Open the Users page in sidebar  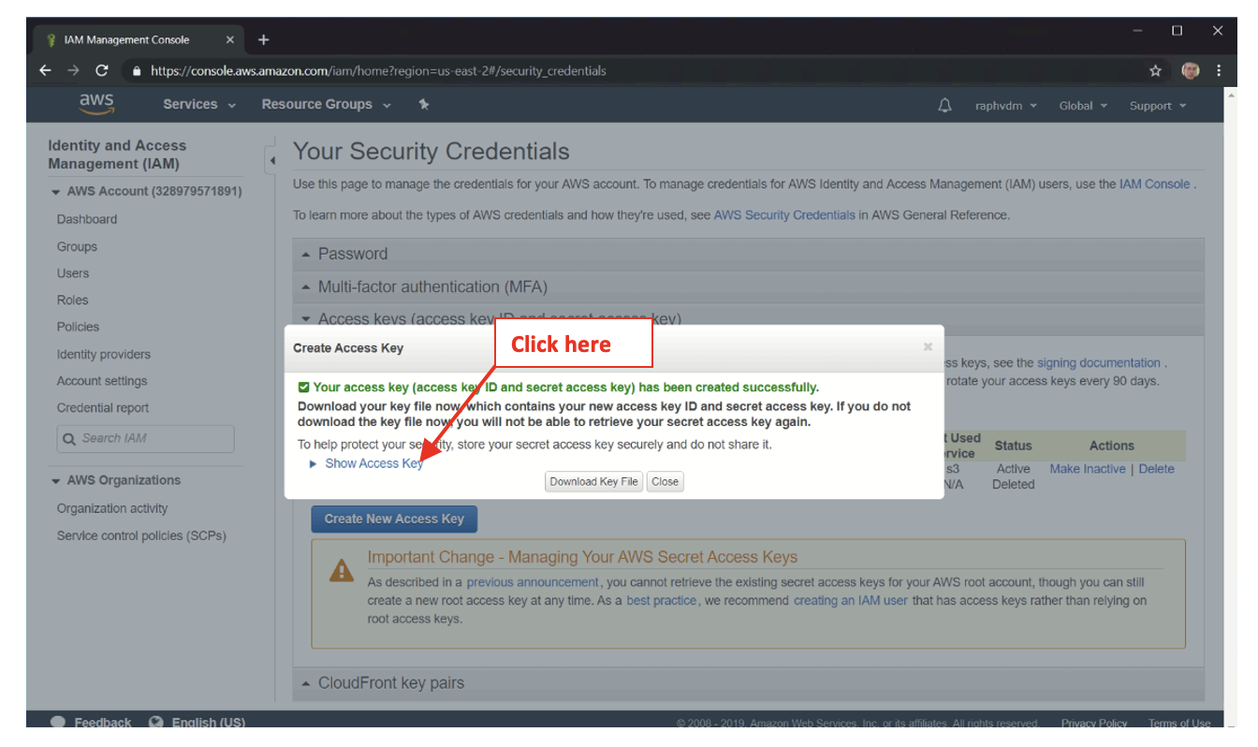(73, 273)
